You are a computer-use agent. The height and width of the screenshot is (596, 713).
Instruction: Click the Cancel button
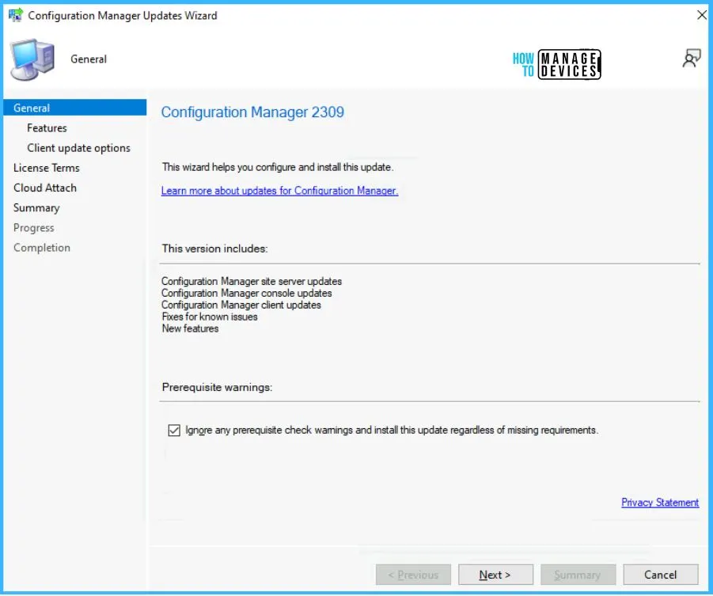[x=660, y=575]
